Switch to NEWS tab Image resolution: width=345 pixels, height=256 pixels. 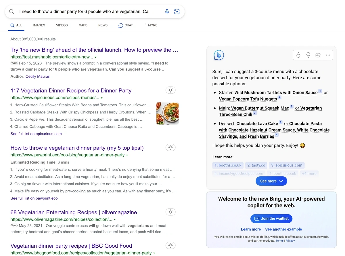tap(103, 25)
